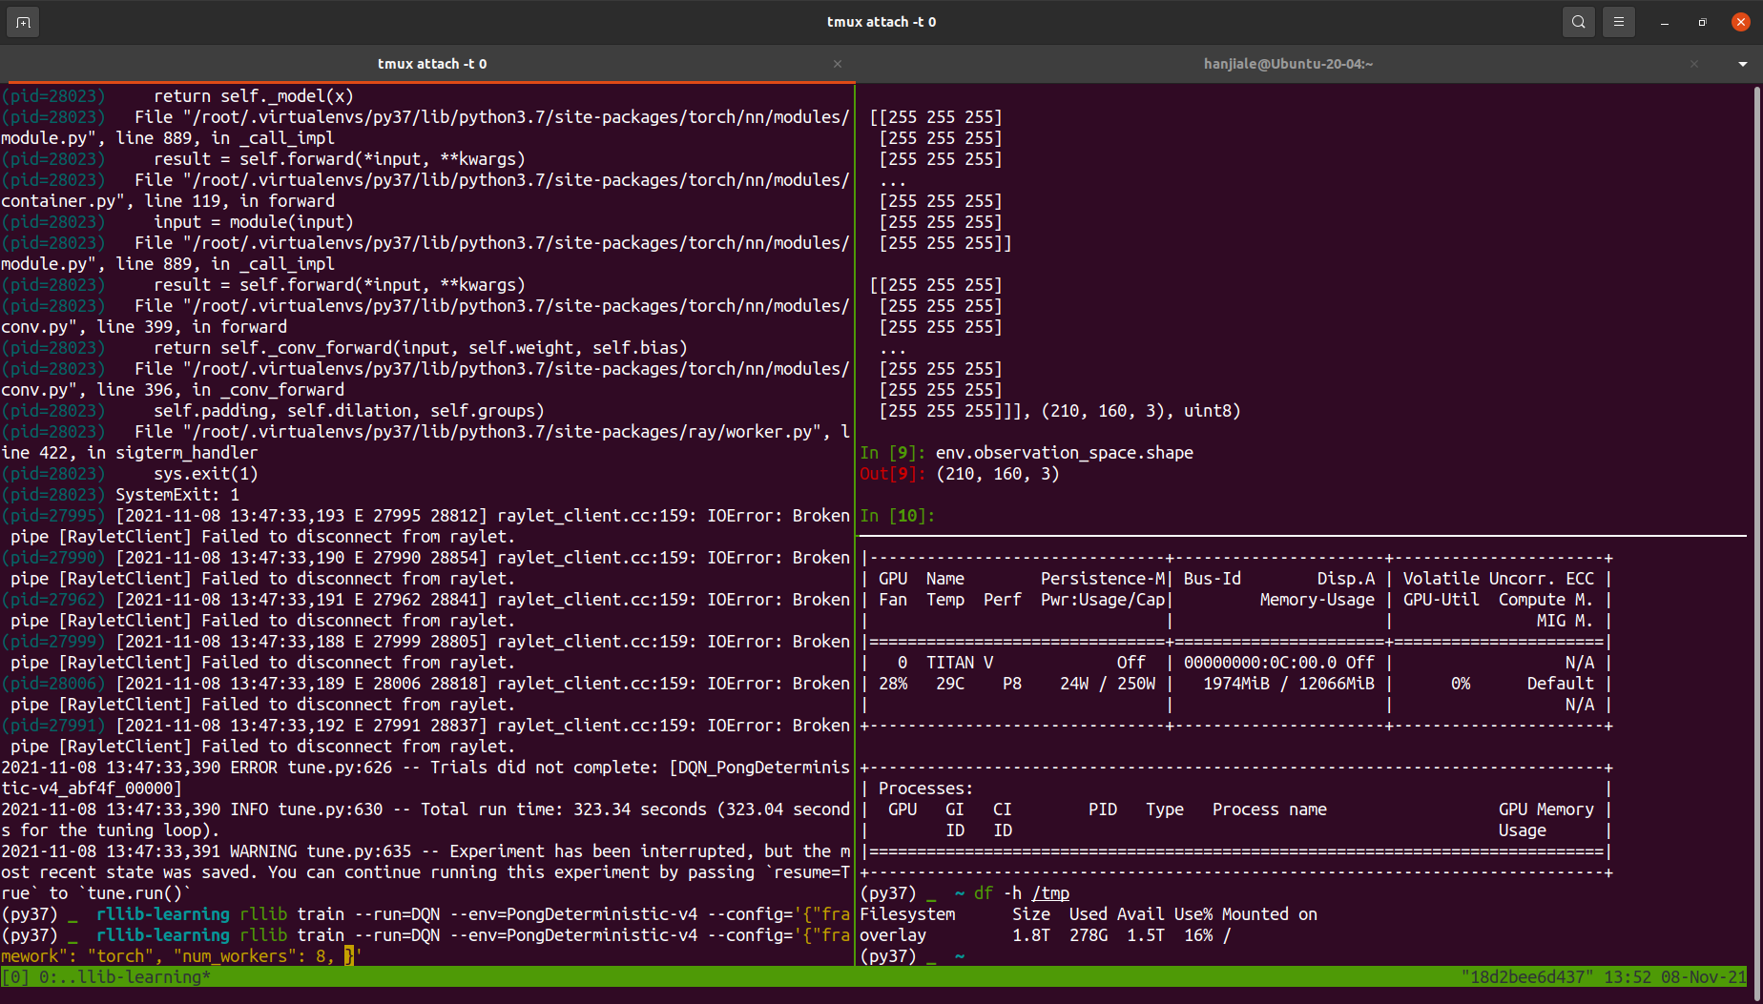Restore the terminal window size
Viewport: 1763px width, 1004px height.
point(1703,22)
